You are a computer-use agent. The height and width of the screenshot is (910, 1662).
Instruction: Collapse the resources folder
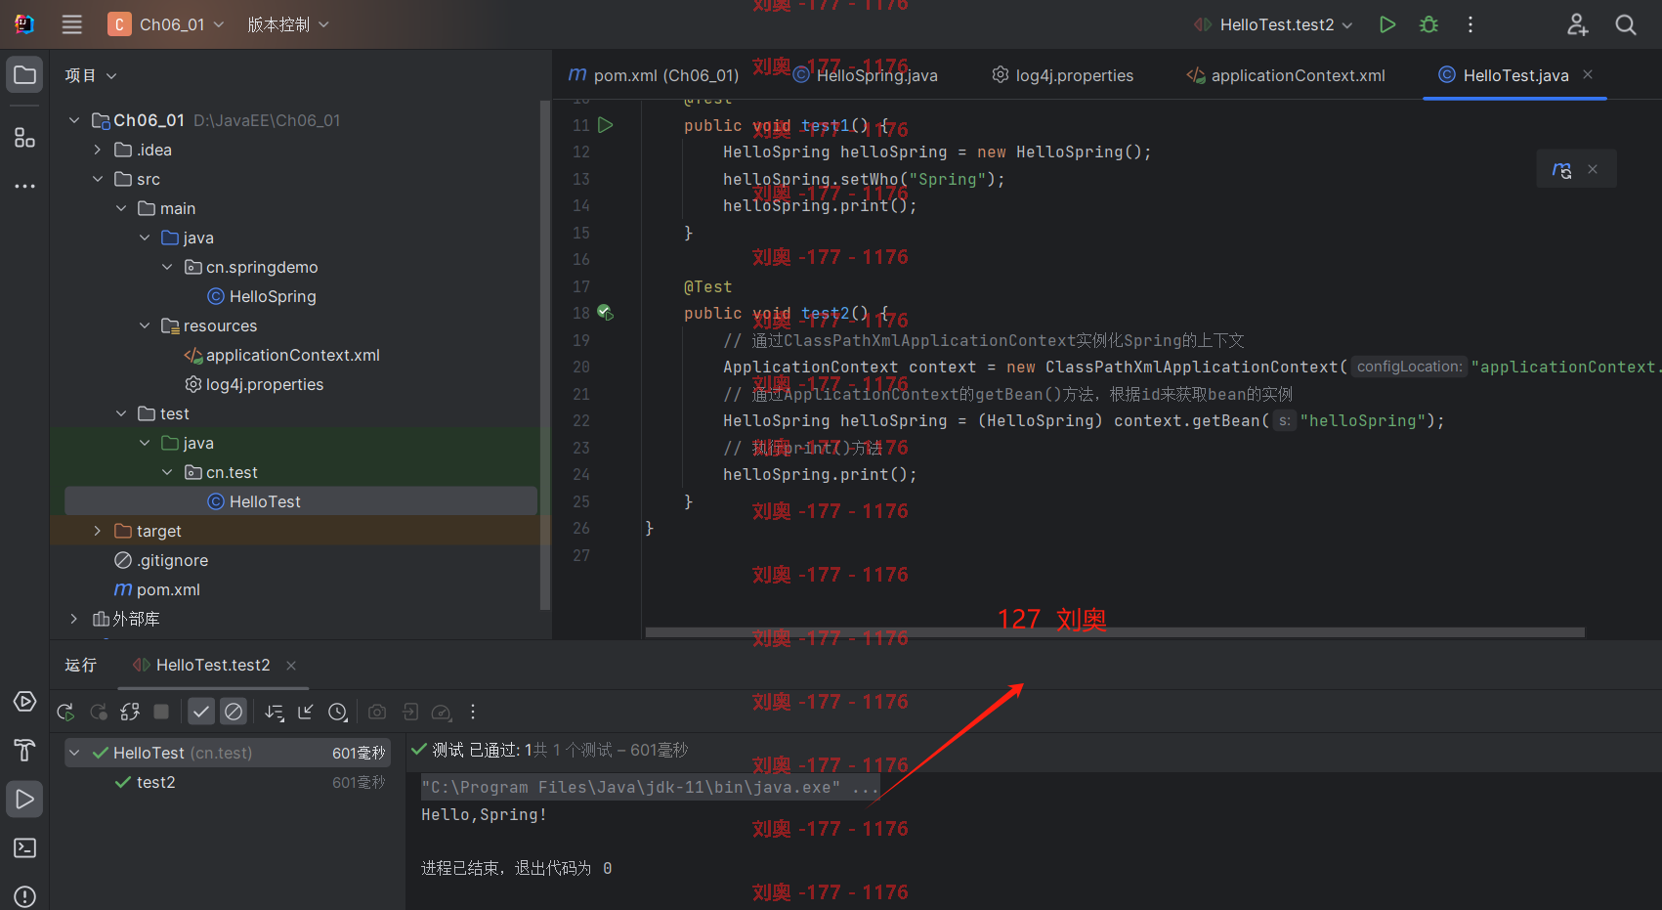(145, 325)
